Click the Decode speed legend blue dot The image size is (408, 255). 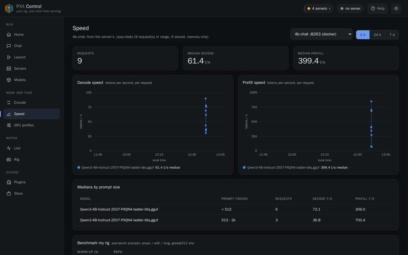[x=79, y=167]
